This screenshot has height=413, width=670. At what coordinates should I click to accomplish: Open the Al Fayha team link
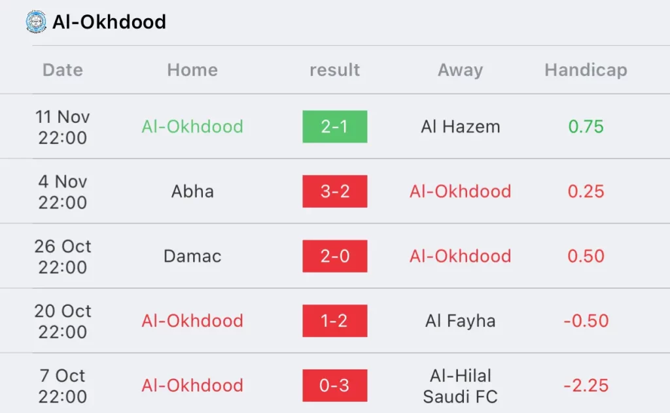coord(460,321)
